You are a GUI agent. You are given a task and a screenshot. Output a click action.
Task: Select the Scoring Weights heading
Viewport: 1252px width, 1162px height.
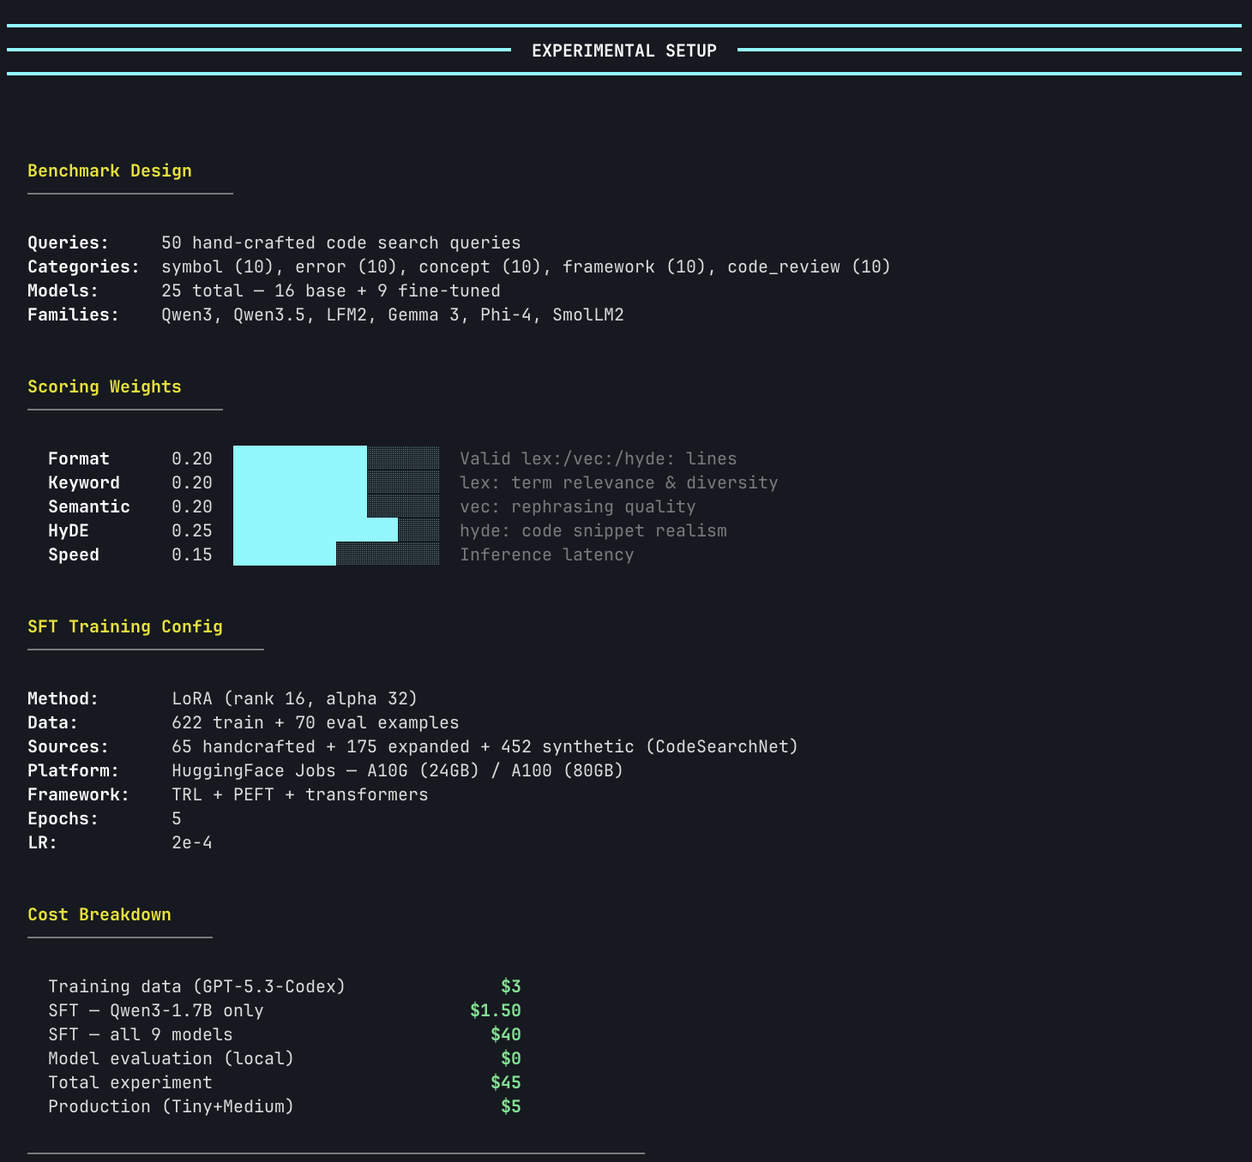[105, 386]
